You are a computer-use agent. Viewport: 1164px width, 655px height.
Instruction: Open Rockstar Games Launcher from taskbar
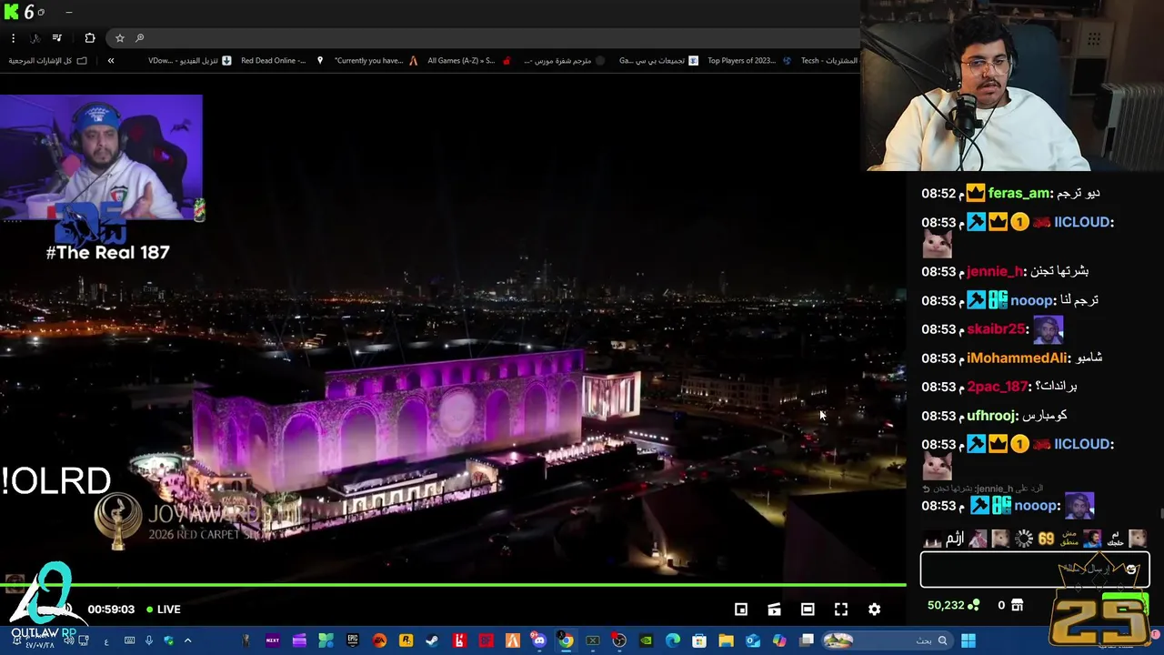pyautogui.click(x=406, y=640)
